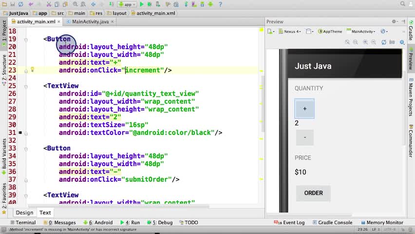The width and height of the screenshot is (415, 234).
Task: Click the Open folder toolbar icon
Action: [x=4, y=4]
